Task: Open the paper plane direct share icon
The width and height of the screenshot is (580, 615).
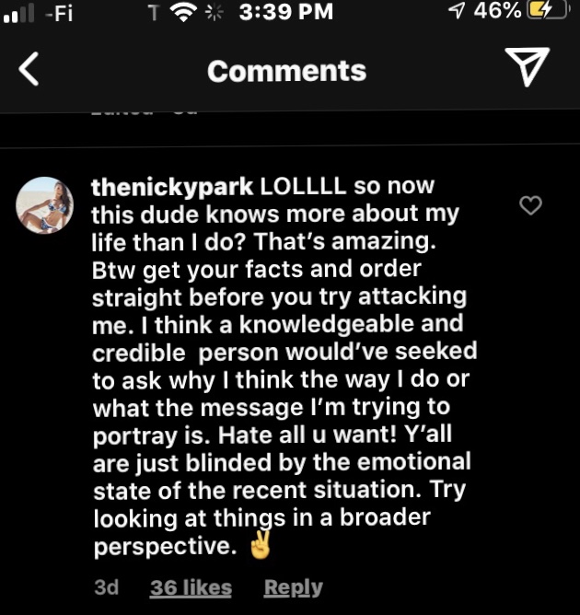Action: coord(528,69)
